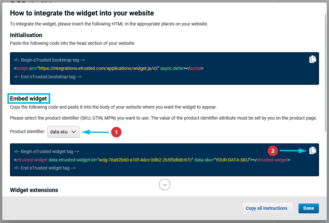
Task: Click the Product identifier label
Action: pos(28,132)
